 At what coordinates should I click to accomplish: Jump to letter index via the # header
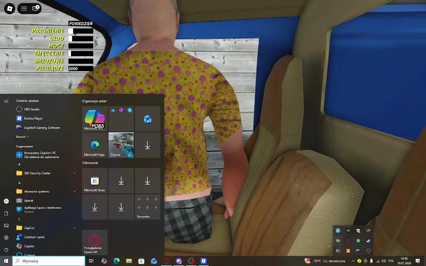pos(19,164)
